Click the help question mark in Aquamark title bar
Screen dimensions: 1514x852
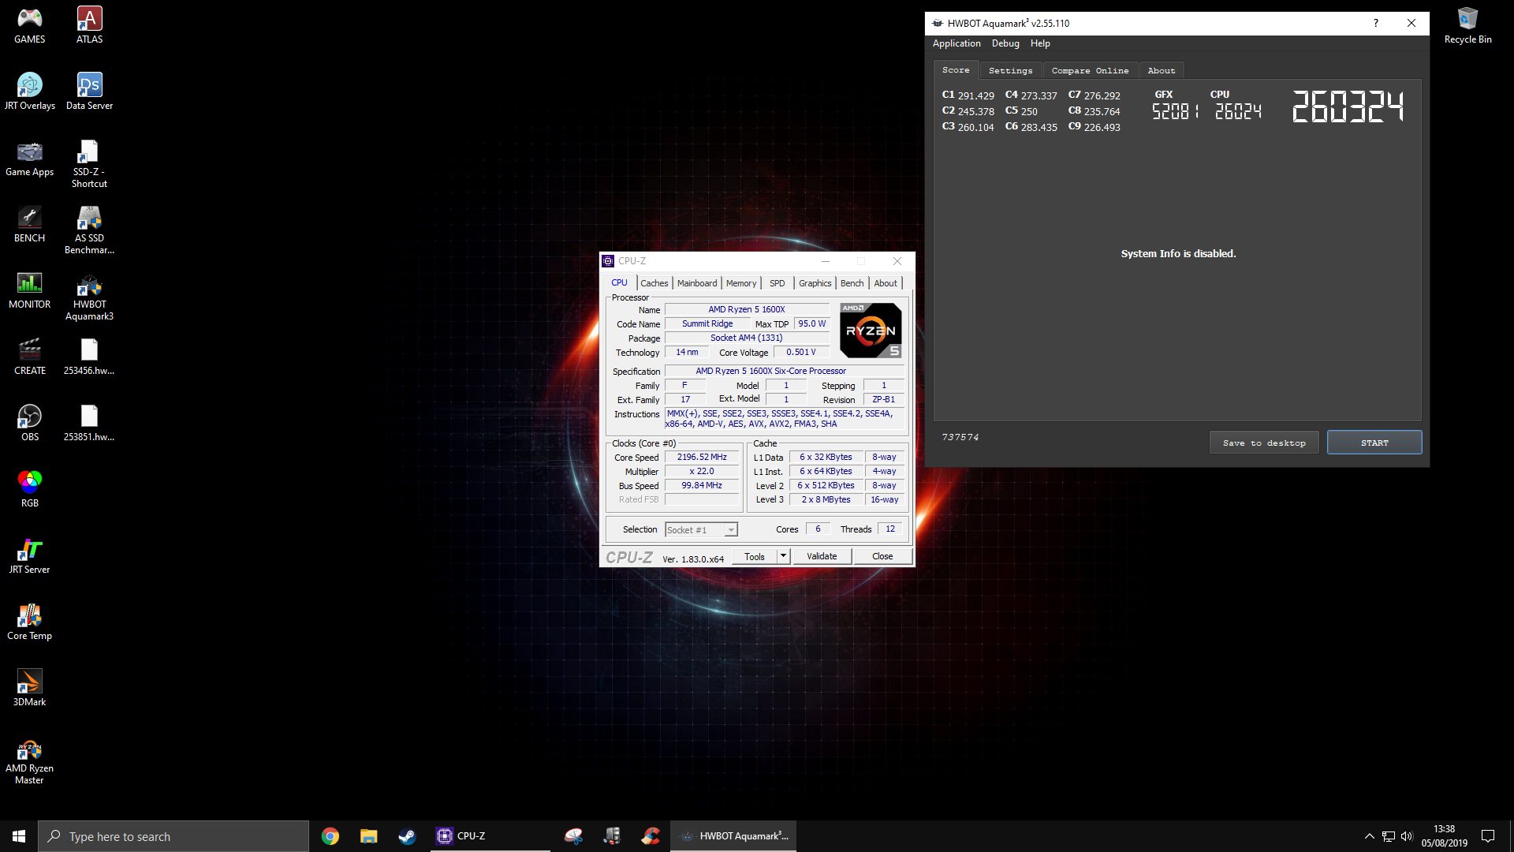click(x=1376, y=23)
